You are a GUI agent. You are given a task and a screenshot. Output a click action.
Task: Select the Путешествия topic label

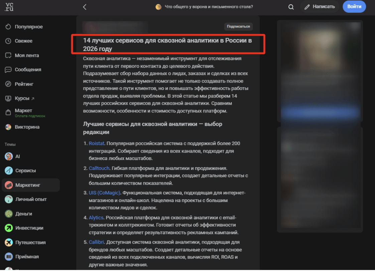point(31,243)
